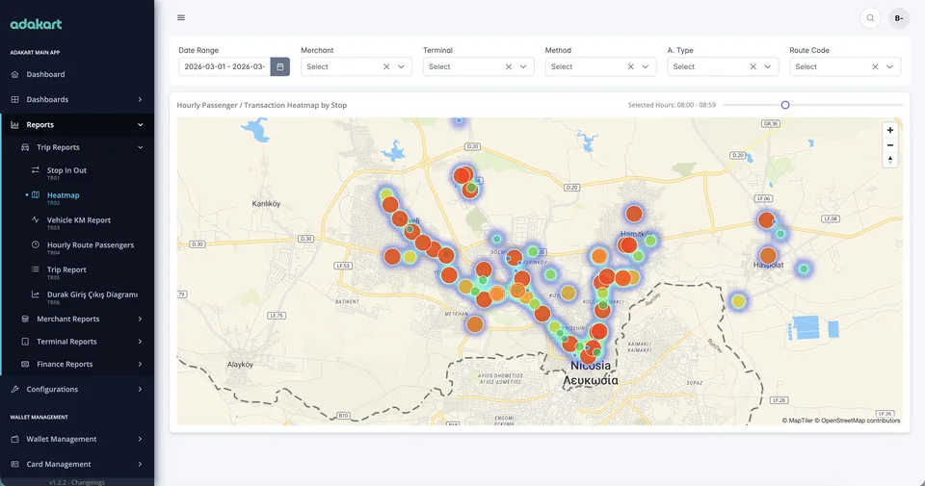Expand the Dashboards chevron
Viewport: 925px width, 486px height.
(140, 99)
